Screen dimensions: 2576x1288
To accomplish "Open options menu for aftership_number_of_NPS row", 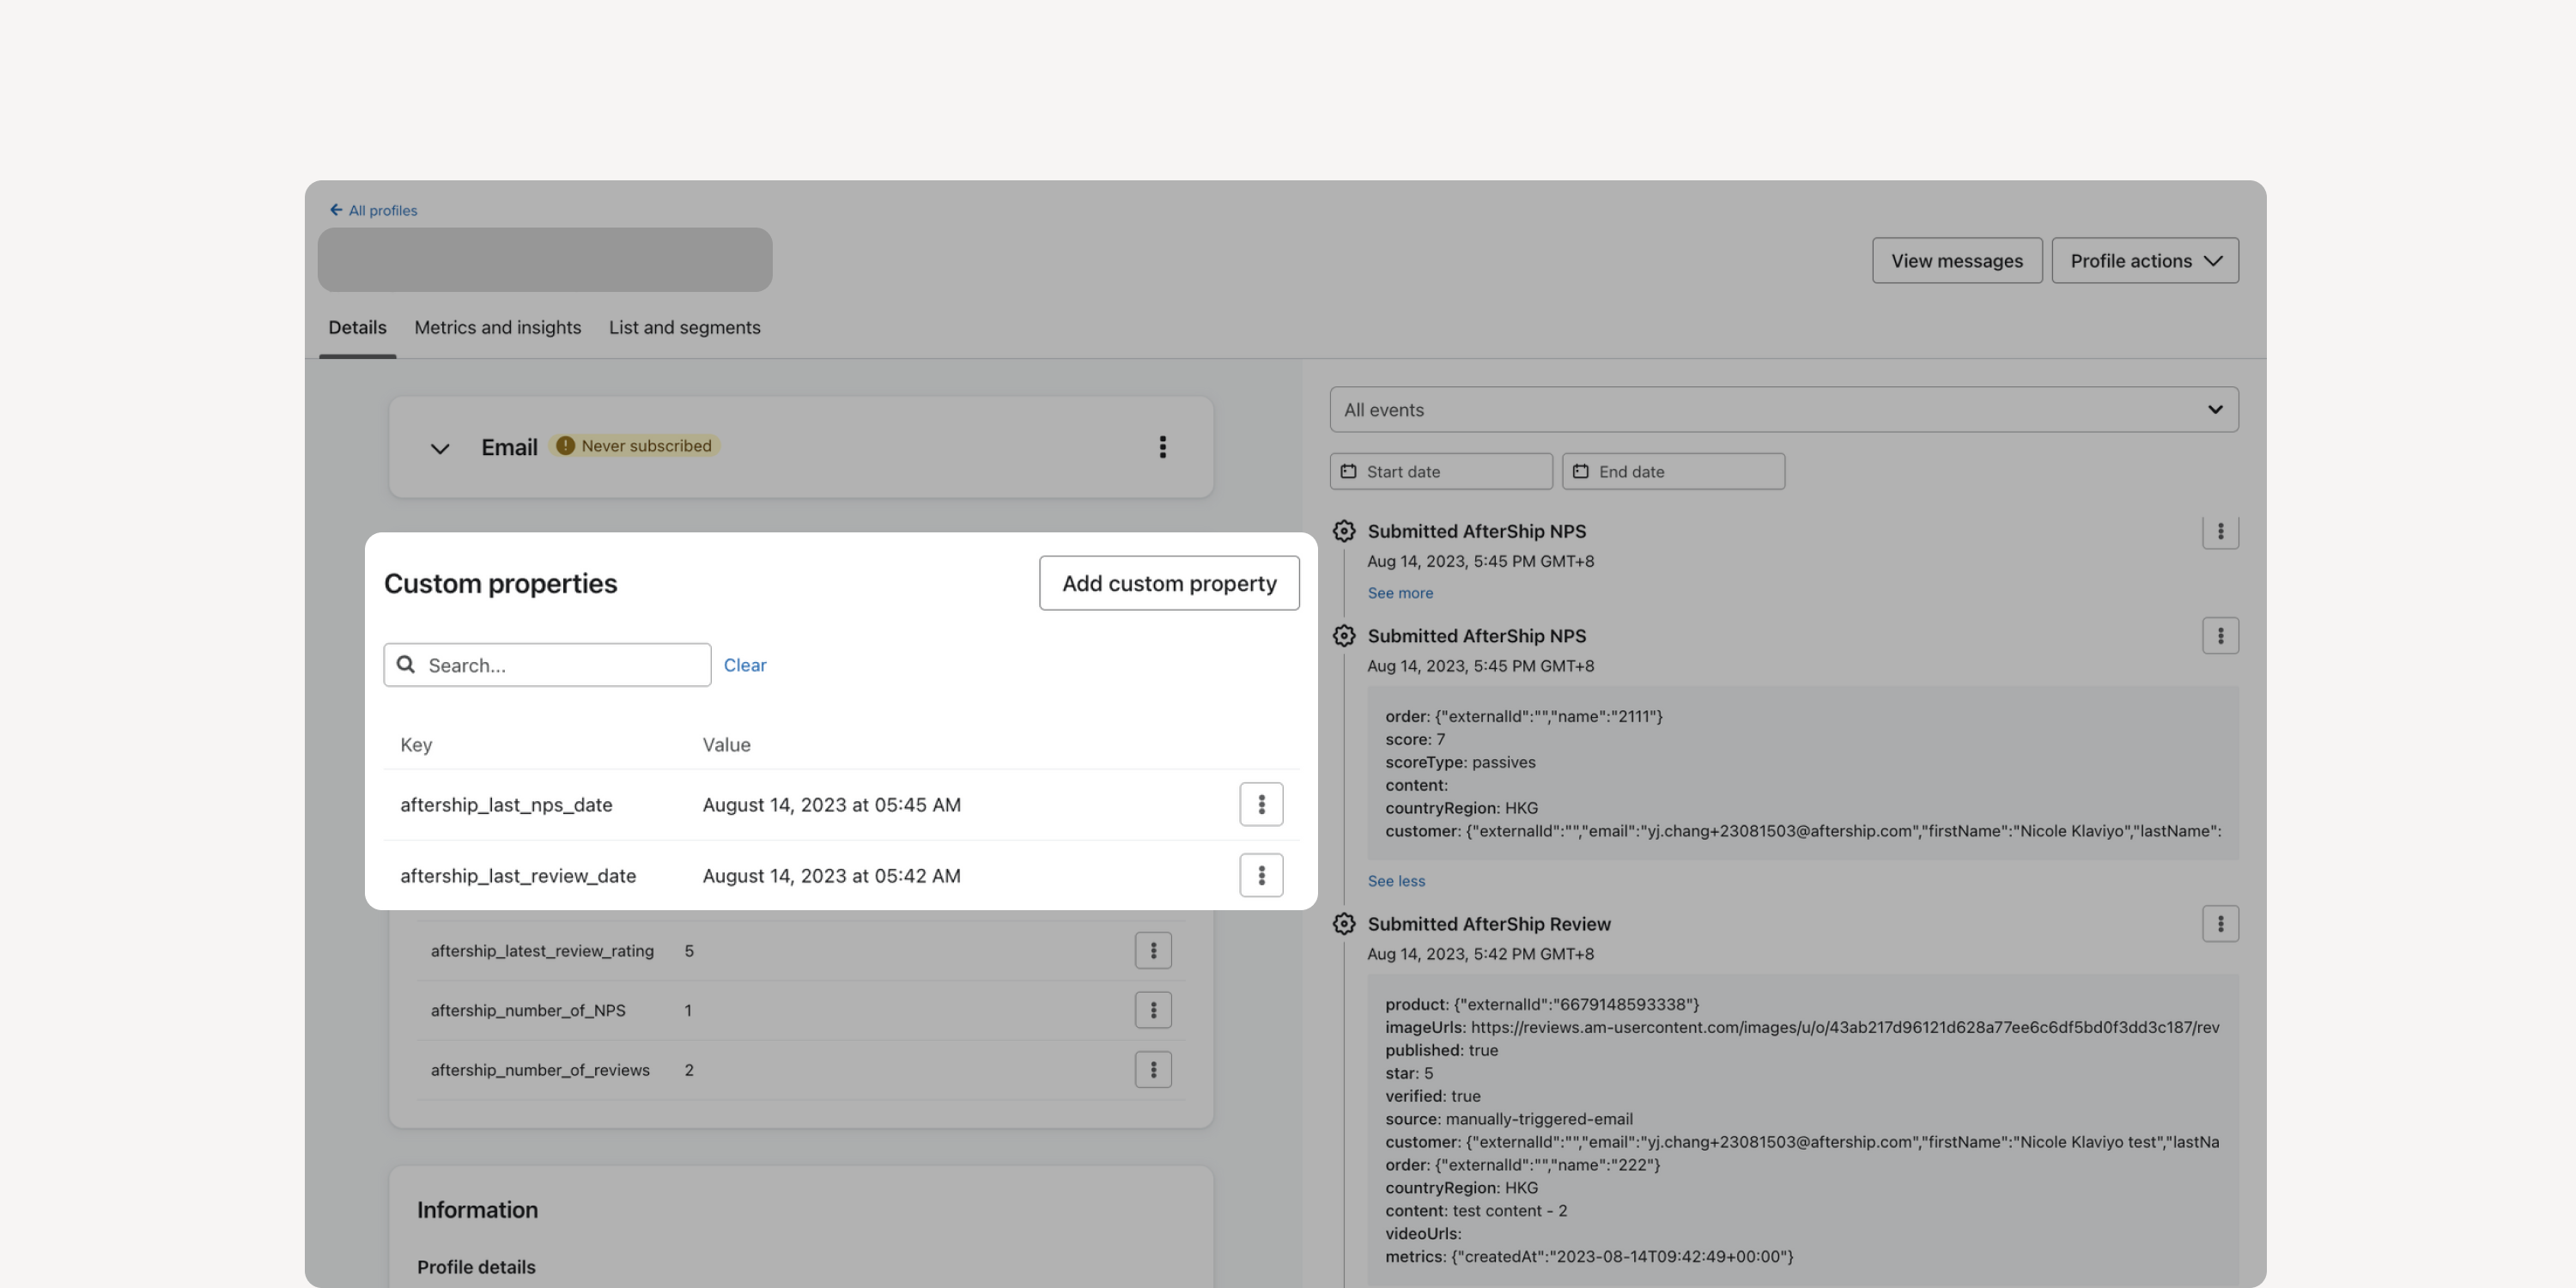I will [1153, 1010].
